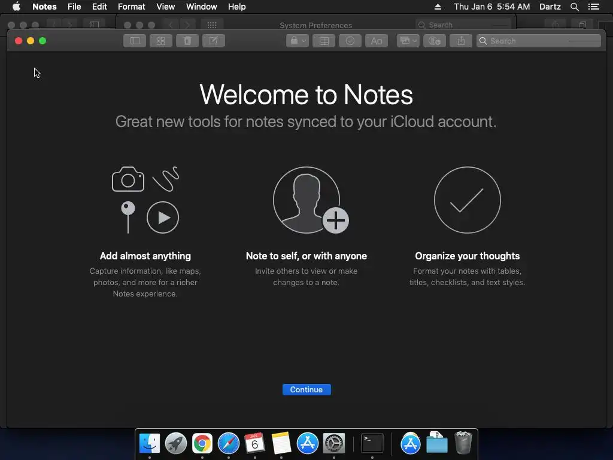The width and height of the screenshot is (613, 460).
Task: Open the photos media dropdown
Action: (408, 41)
